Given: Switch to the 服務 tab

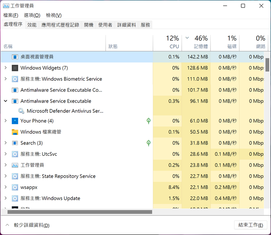Looking at the screenshot, I should (x=145, y=25).
